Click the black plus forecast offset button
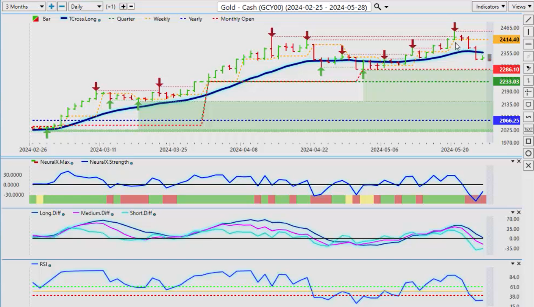The image size is (534, 307). point(123,6)
